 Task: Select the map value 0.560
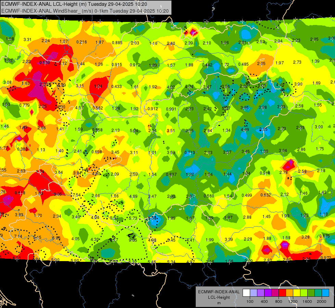(209, 196)
